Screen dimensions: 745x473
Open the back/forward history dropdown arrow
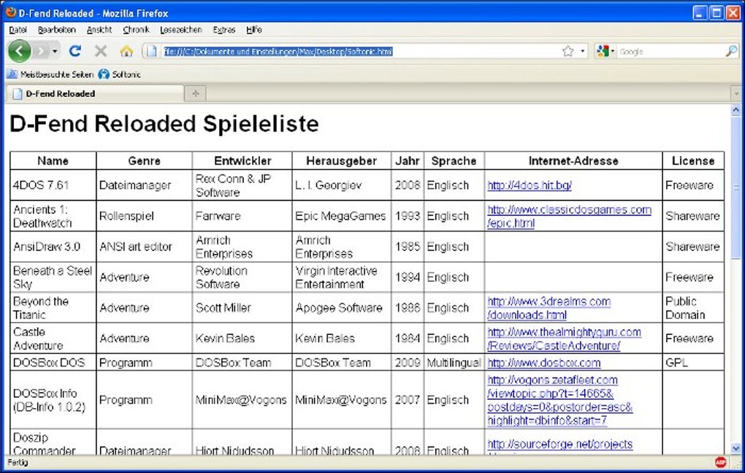tap(55, 51)
